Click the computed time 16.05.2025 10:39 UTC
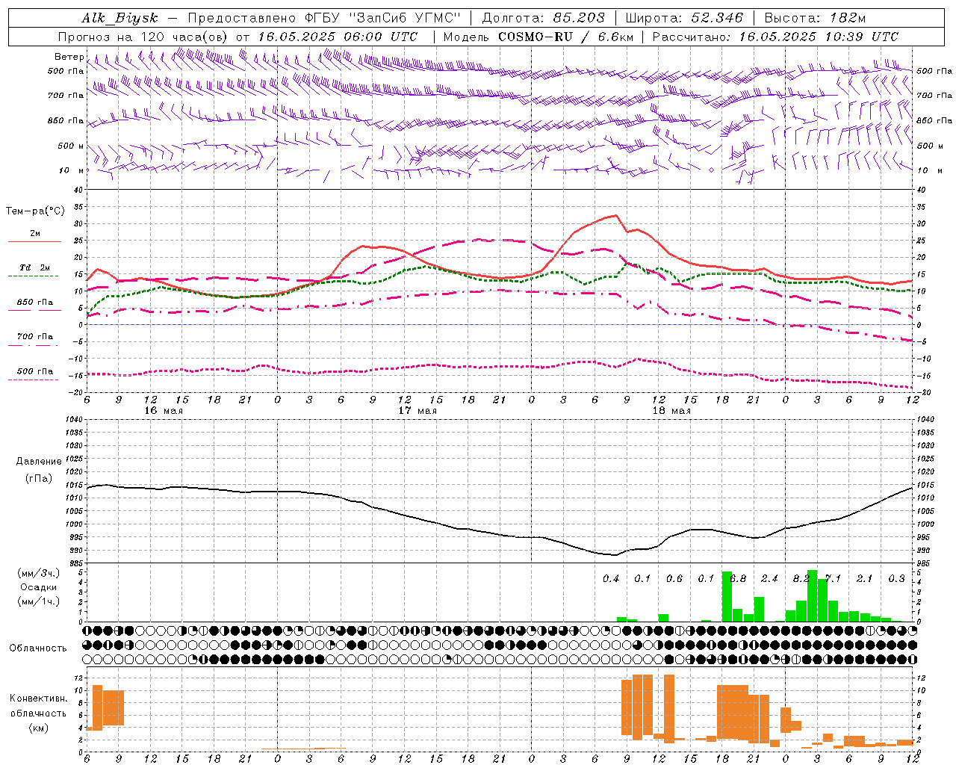The width and height of the screenshot is (956, 765). pos(819,37)
